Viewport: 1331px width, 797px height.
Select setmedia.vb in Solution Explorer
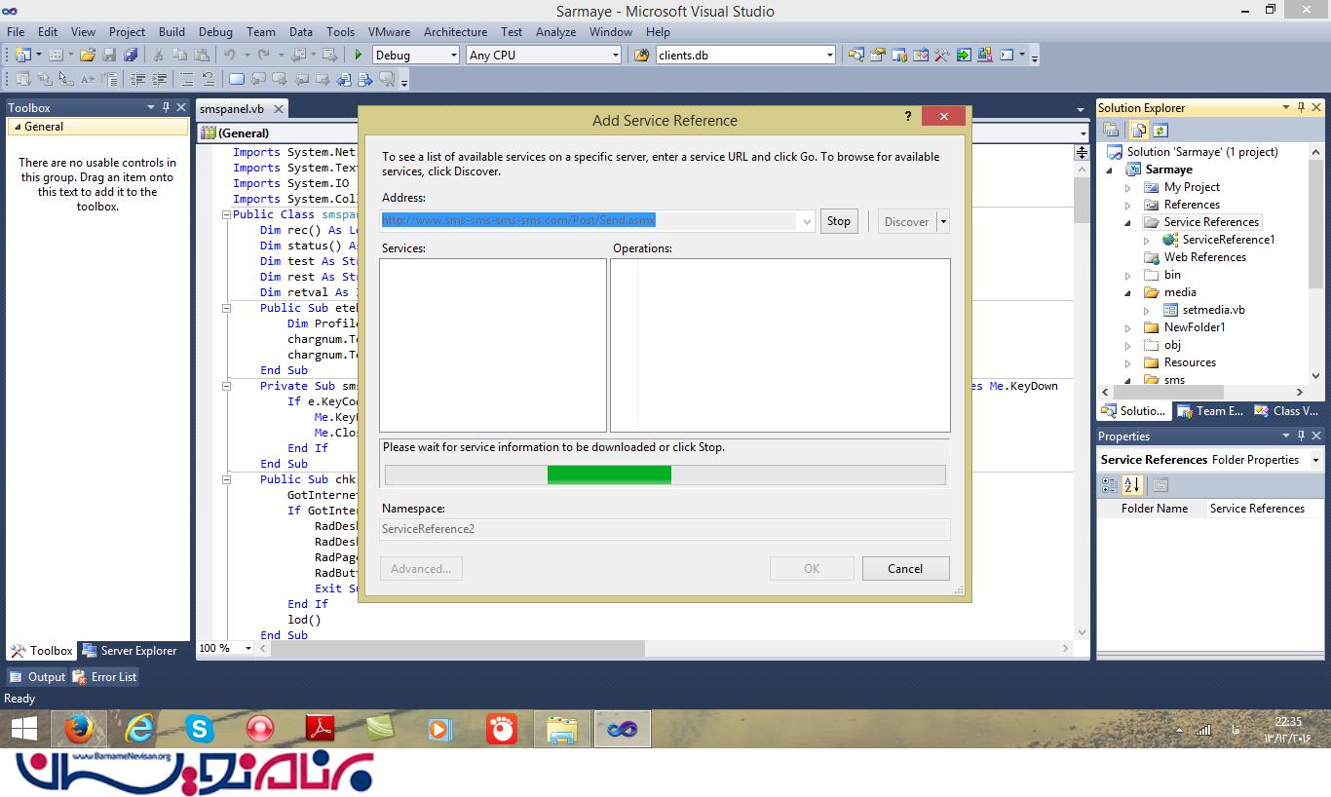[1213, 310]
